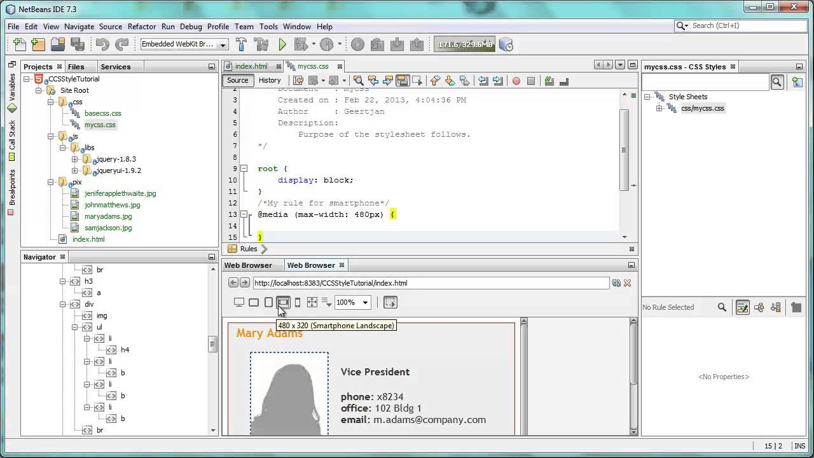Open the Navigate menu

pyautogui.click(x=79, y=27)
